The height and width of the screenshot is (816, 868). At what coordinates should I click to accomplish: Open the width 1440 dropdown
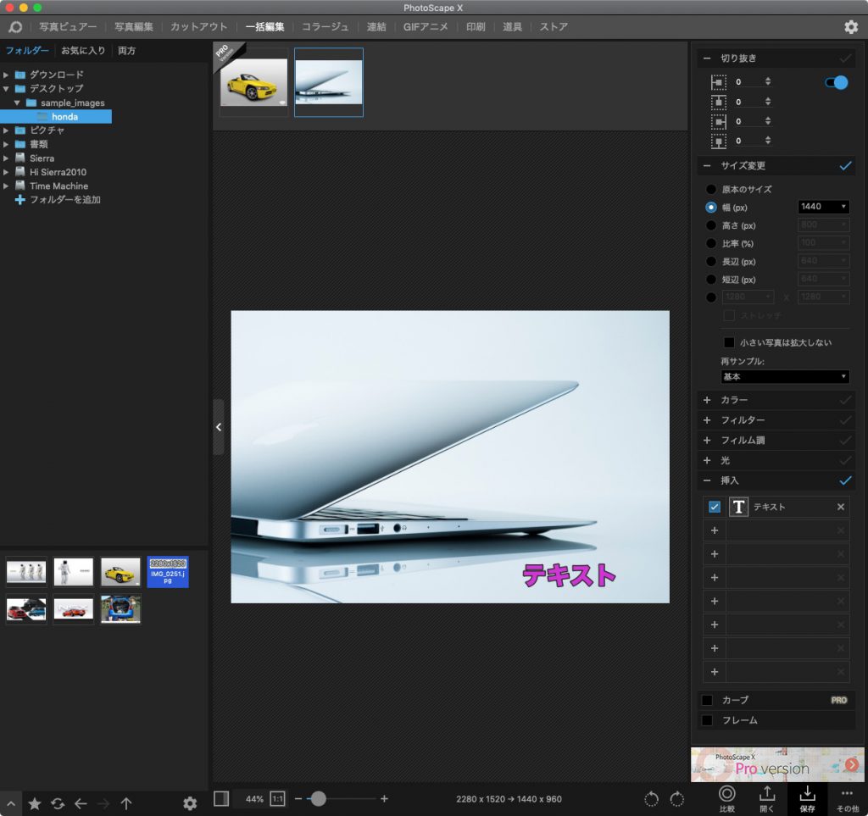[x=823, y=207]
